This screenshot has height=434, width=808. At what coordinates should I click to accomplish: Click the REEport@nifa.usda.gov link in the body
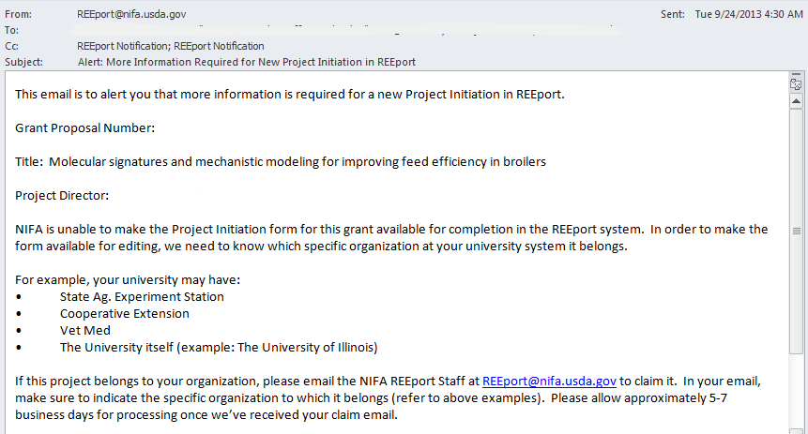coord(549,382)
